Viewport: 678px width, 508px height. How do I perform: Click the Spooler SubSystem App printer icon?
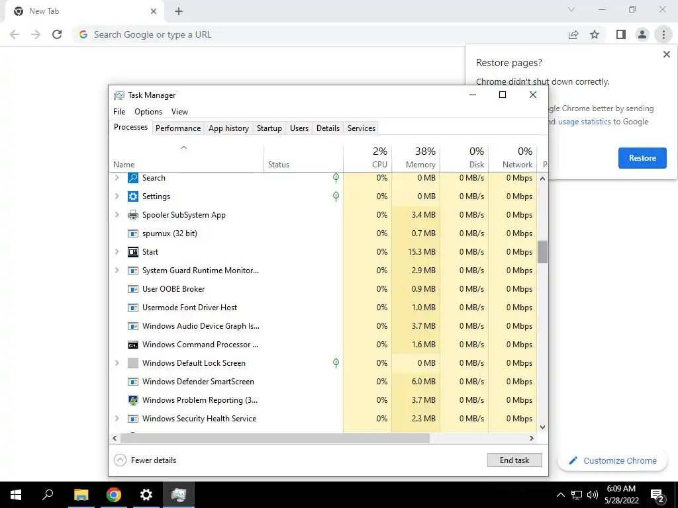[132, 215]
